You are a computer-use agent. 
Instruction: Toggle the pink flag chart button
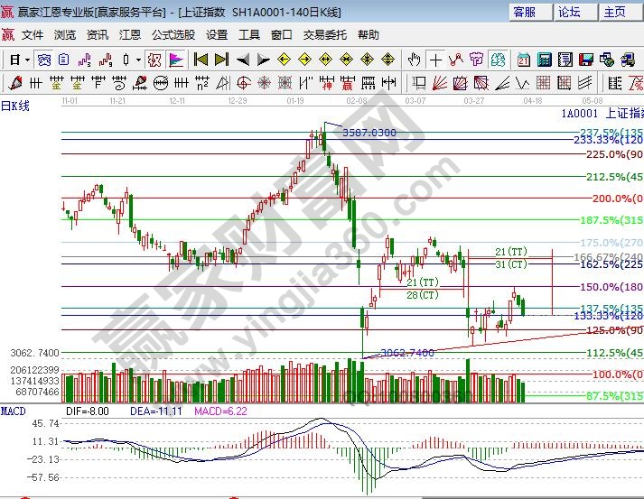click(x=176, y=60)
